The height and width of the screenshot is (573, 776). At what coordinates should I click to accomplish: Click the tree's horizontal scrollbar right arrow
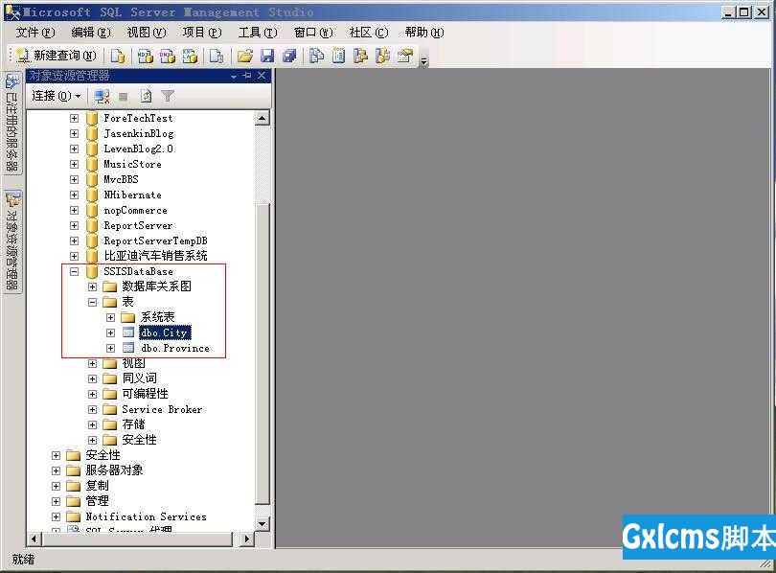pos(247,539)
